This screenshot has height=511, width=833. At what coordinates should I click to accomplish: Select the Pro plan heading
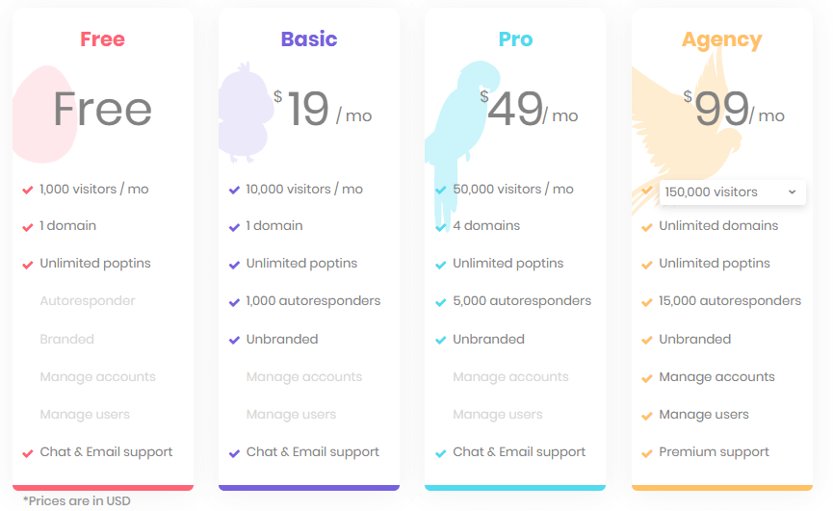515,39
